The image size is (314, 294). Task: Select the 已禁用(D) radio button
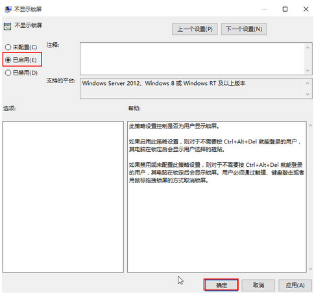[8, 73]
